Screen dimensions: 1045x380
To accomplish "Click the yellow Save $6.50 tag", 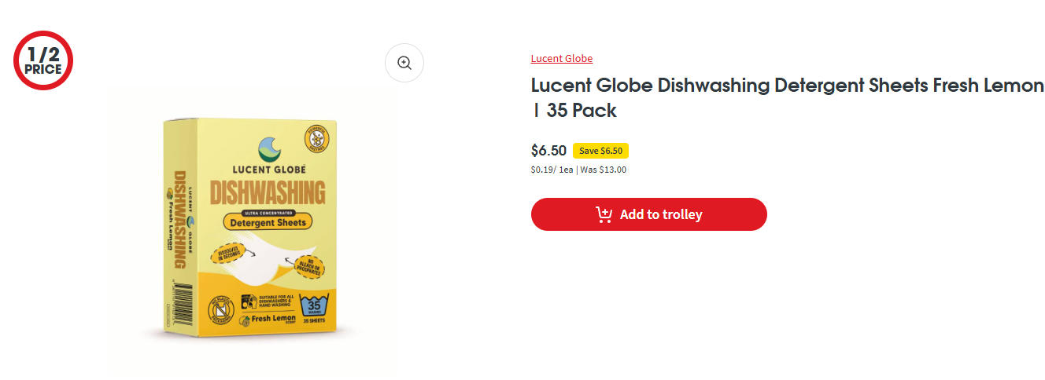I will coord(600,151).
